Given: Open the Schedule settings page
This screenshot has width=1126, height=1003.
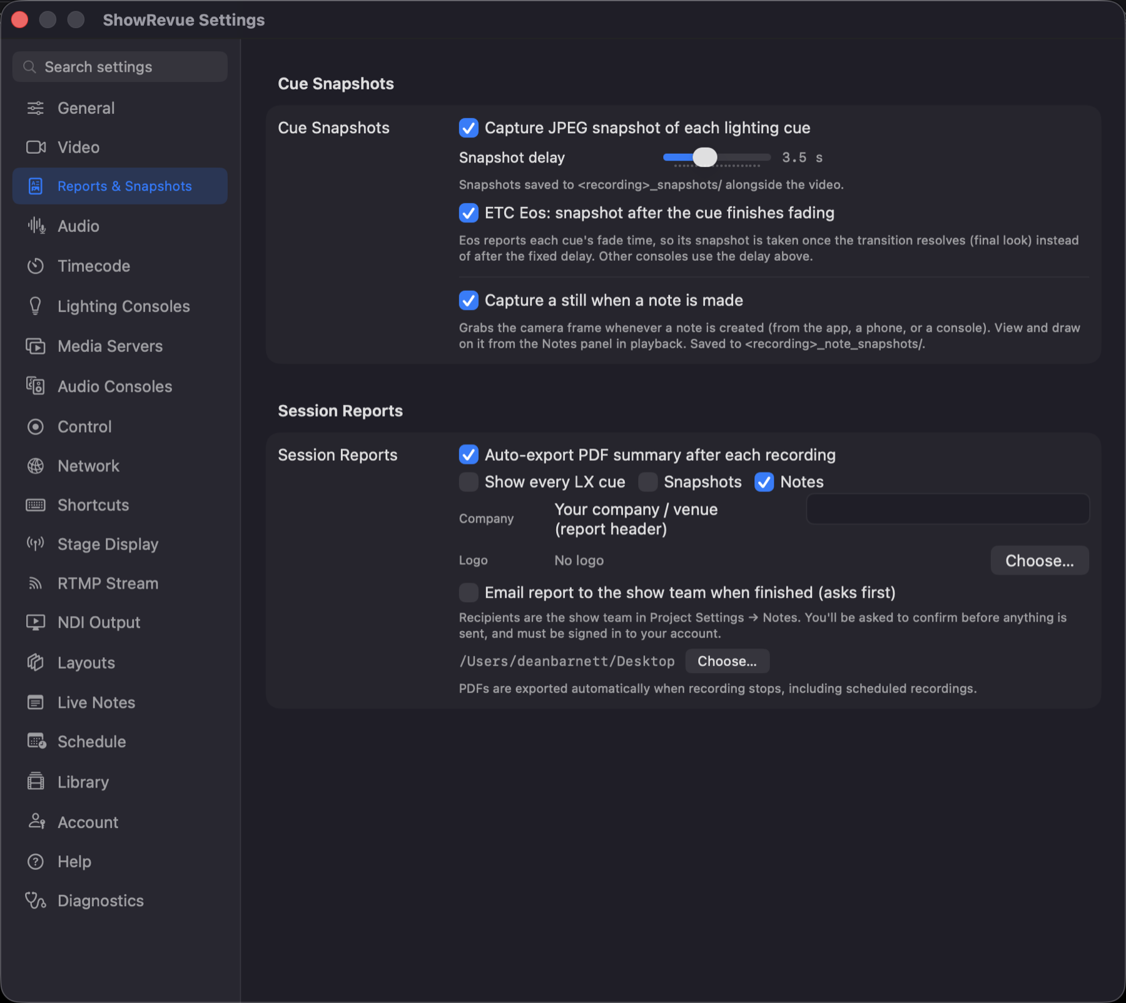Looking at the screenshot, I should click(120, 742).
